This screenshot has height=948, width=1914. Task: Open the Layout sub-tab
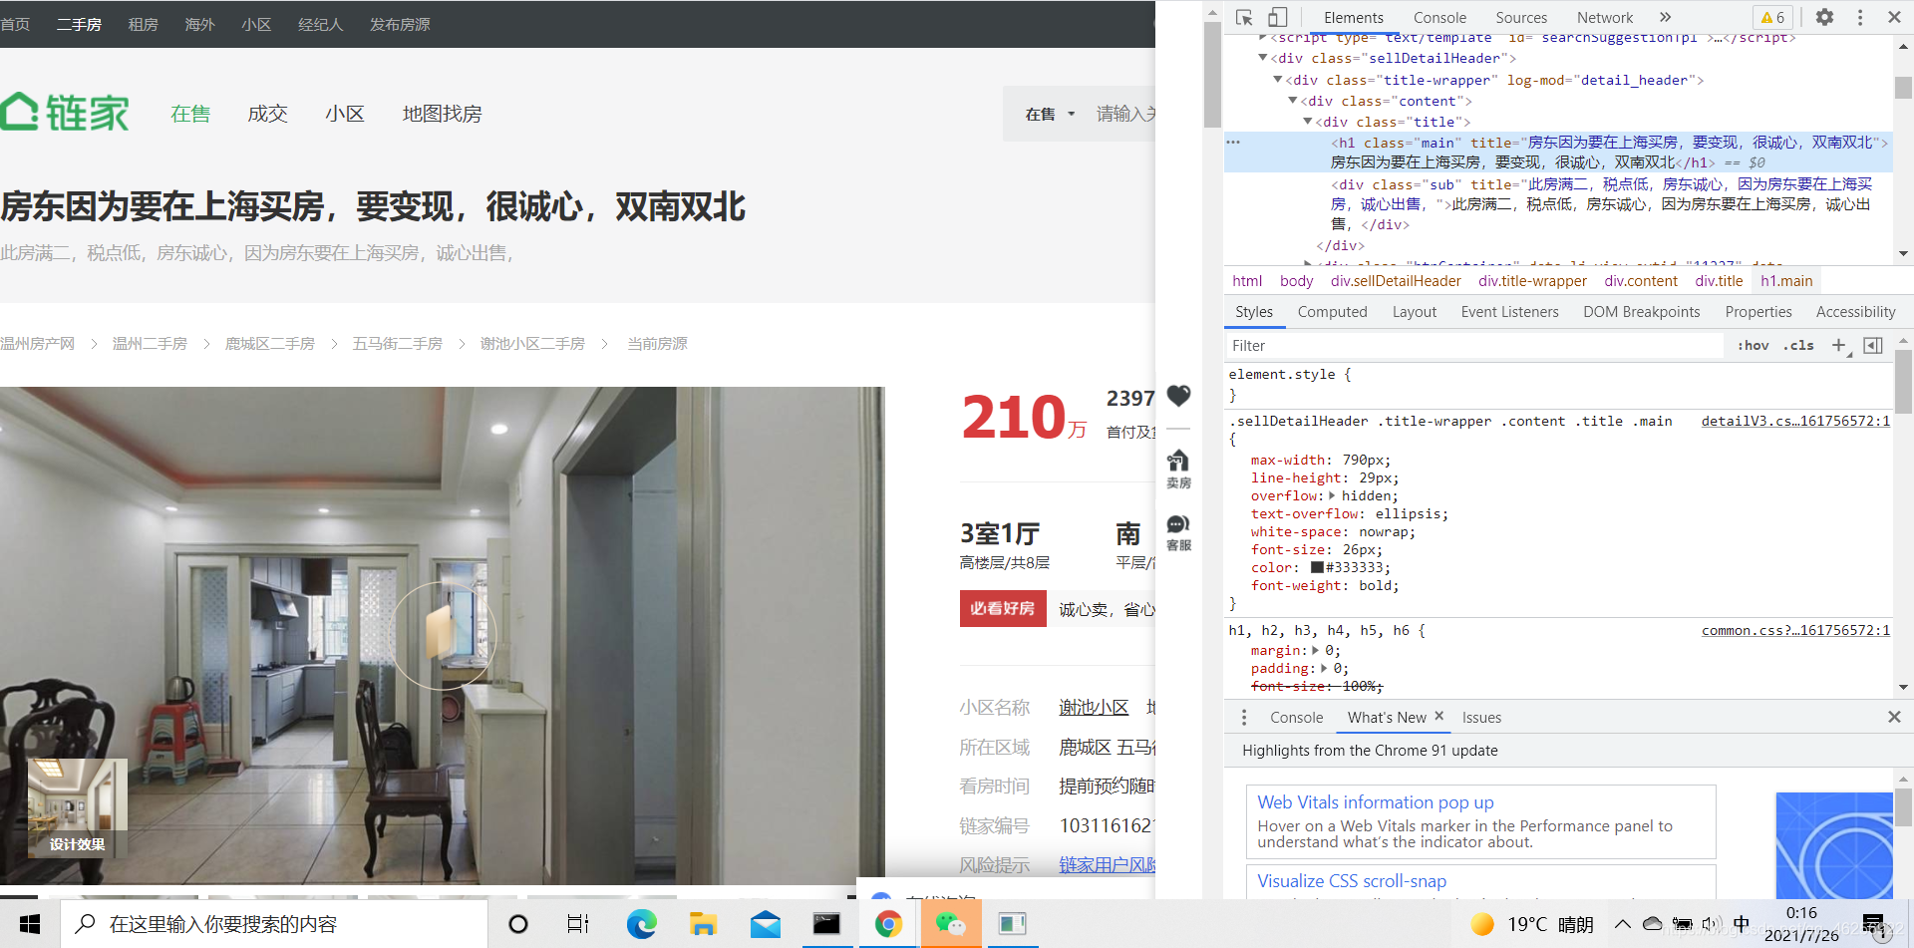point(1414,312)
